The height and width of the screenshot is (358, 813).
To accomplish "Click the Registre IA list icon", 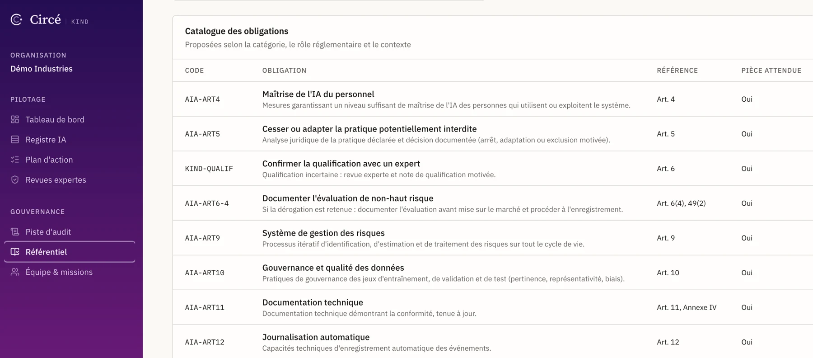I will 15,140.
